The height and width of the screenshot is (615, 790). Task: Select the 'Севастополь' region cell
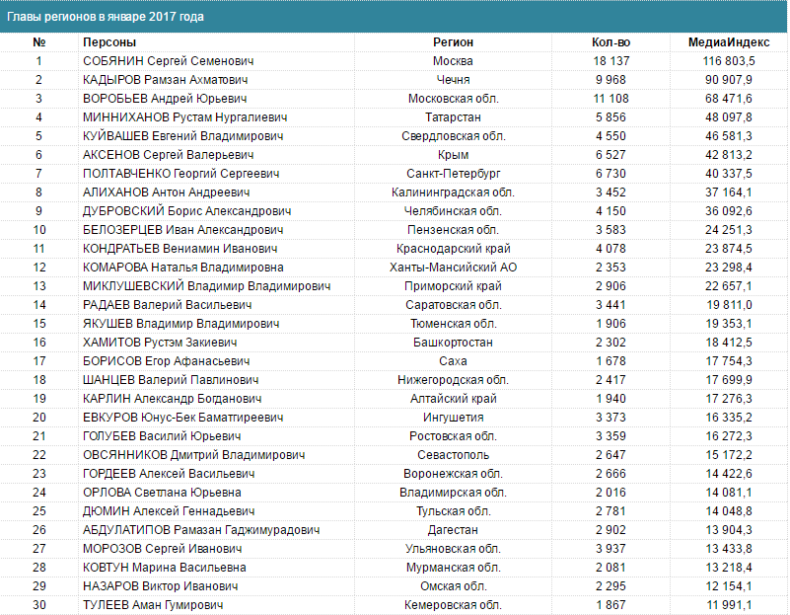[453, 455]
